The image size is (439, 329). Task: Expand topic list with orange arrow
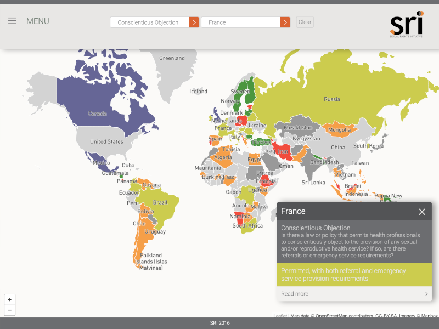(194, 22)
